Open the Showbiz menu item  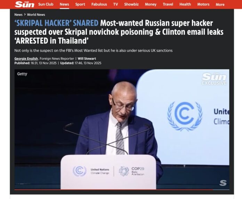click(x=131, y=4)
